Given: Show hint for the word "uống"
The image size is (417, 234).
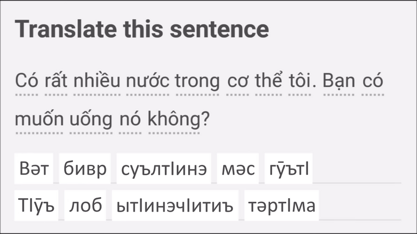Looking at the screenshot, I should [x=91, y=120].
